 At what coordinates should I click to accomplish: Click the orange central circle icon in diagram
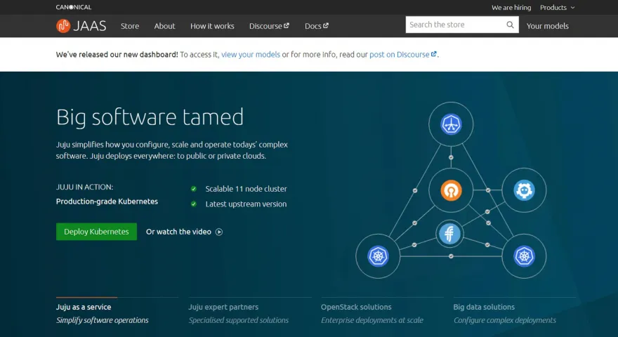point(451,190)
